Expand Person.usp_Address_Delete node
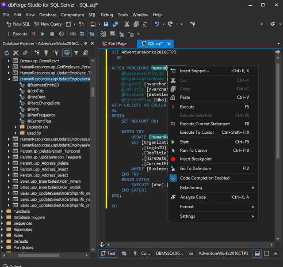Screen dimensions: 283x267 pyautogui.click(x=8, y=163)
